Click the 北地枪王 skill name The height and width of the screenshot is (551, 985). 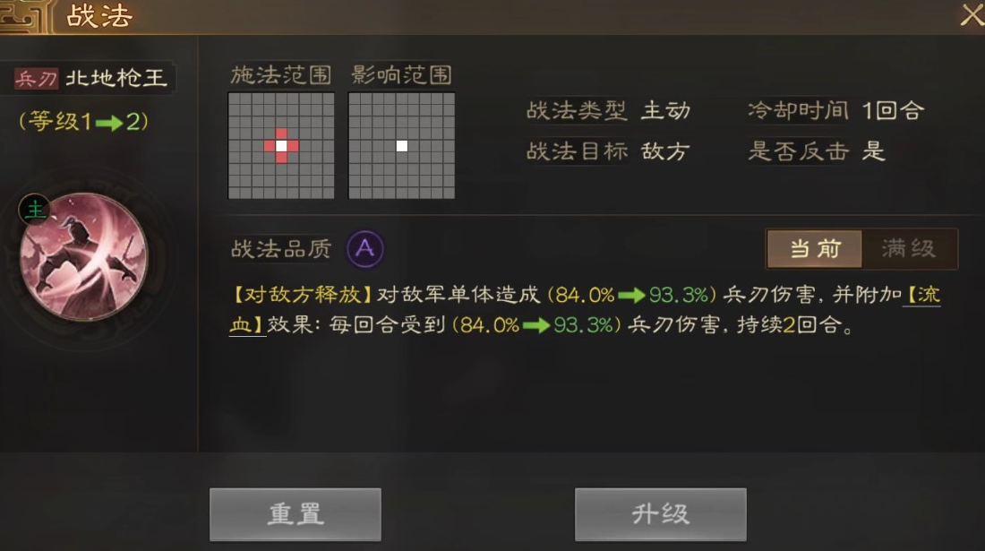point(116,78)
